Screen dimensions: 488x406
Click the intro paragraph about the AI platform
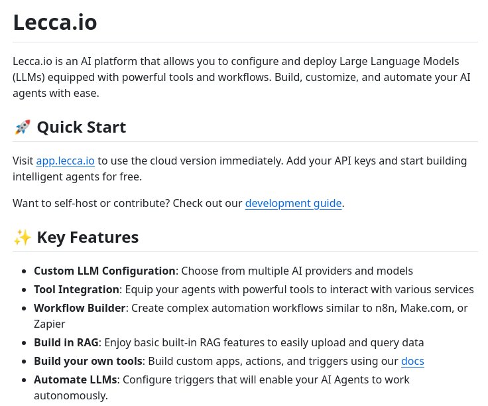click(239, 77)
